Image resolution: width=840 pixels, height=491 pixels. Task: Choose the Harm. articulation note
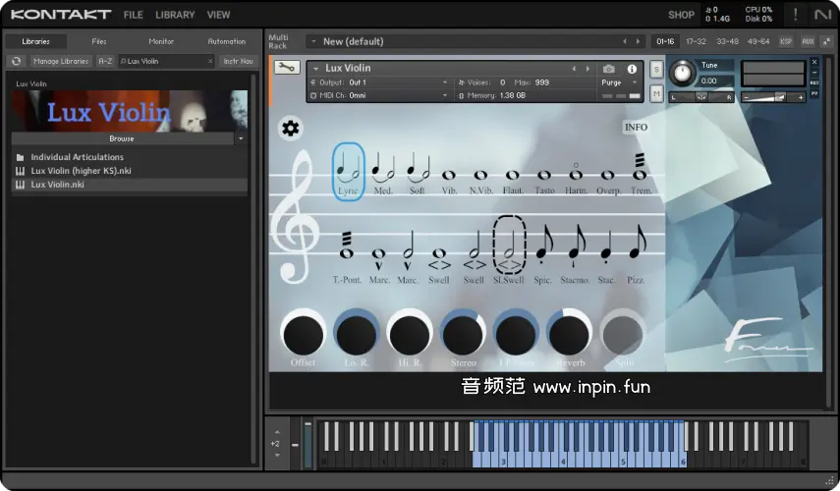click(x=577, y=174)
